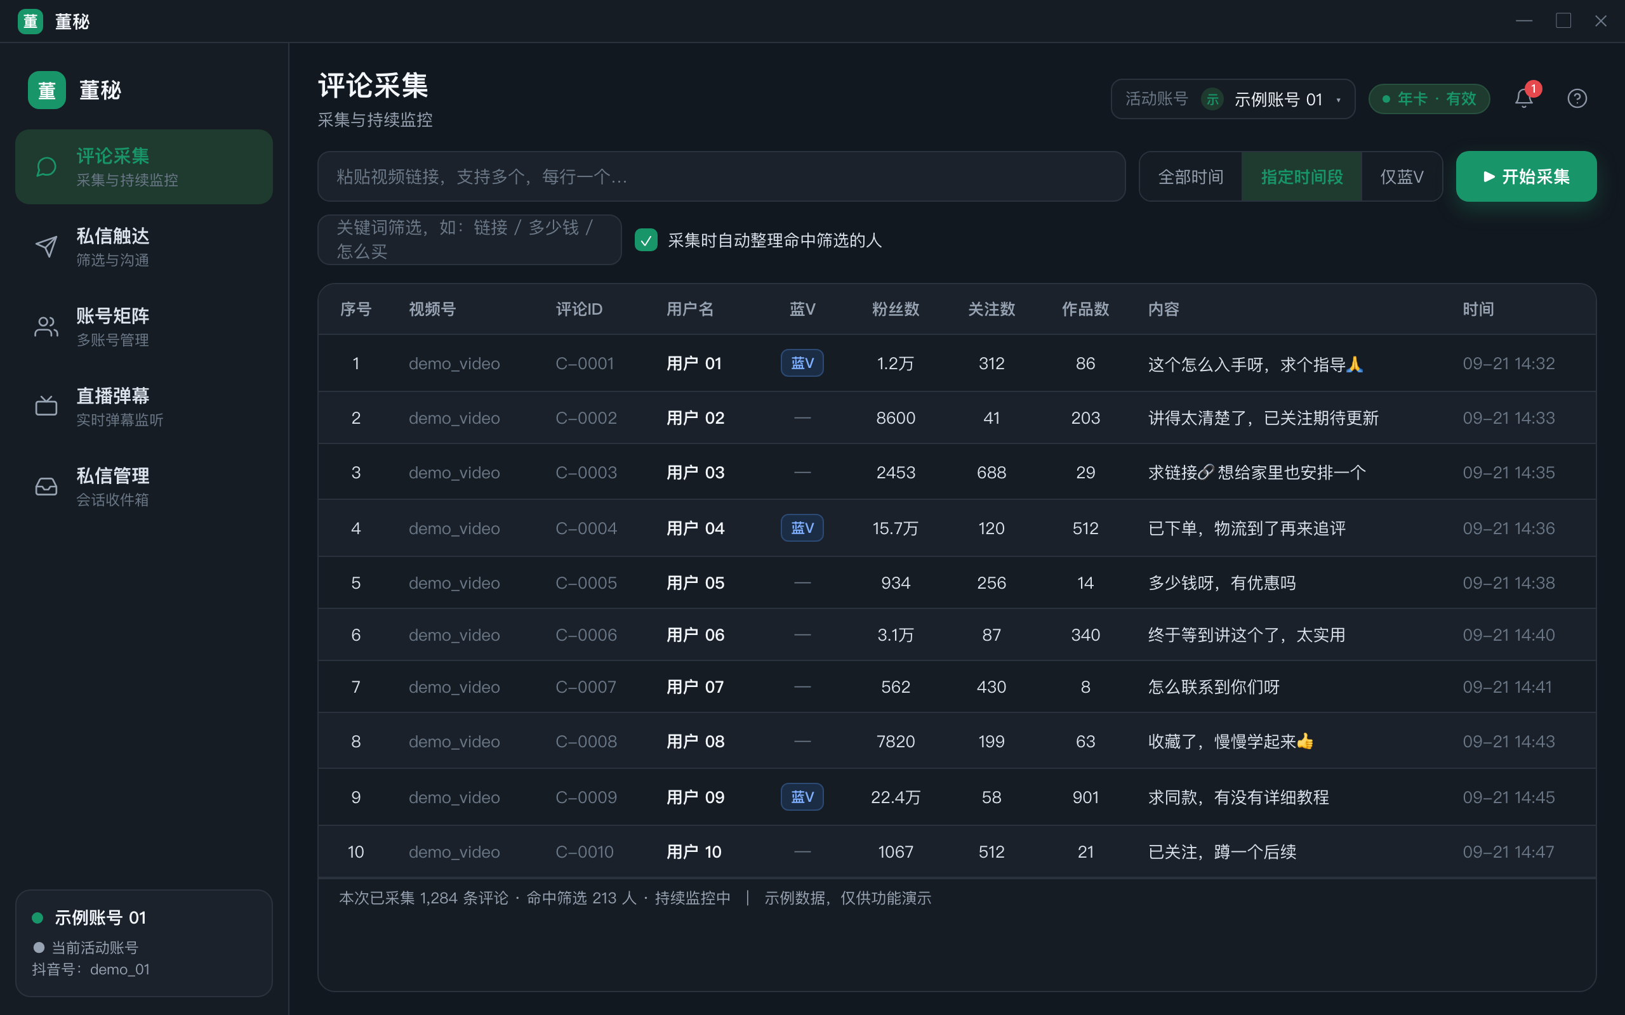
Task: Open the 私信触达 sidebar section
Action: [143, 246]
